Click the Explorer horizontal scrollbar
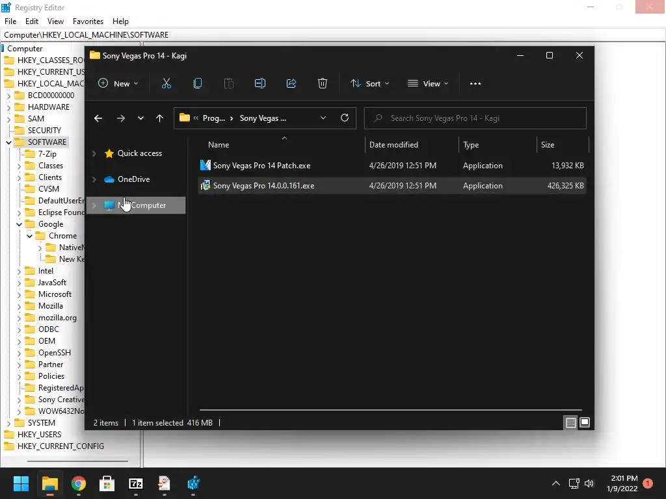The image size is (666, 499). (x=390, y=410)
